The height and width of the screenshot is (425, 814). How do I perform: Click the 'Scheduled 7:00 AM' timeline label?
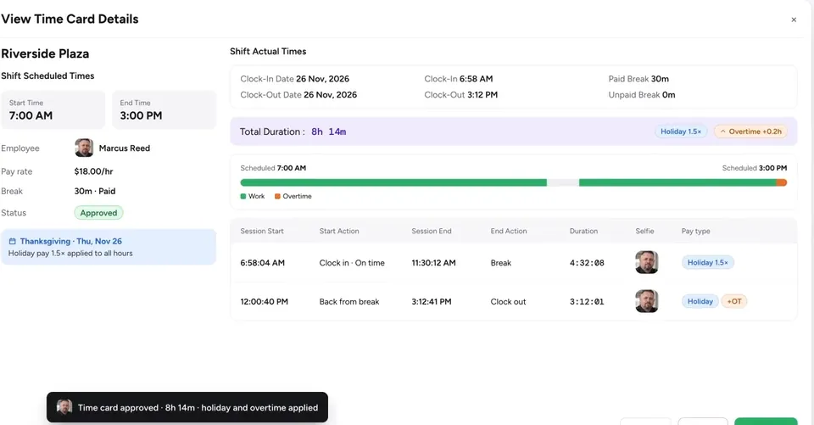273,168
